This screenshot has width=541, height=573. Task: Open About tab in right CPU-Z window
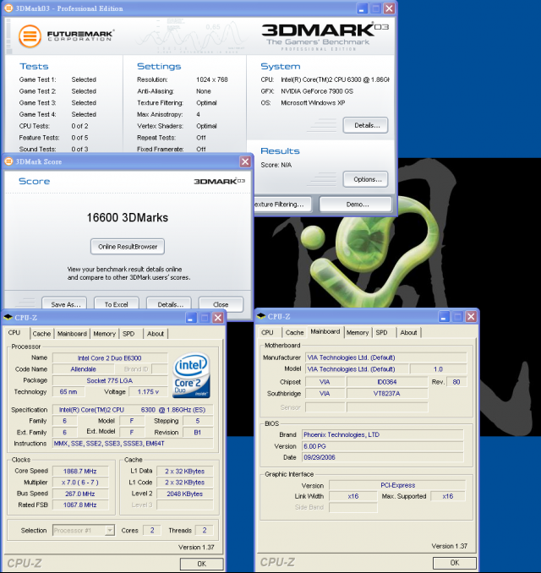(408, 332)
